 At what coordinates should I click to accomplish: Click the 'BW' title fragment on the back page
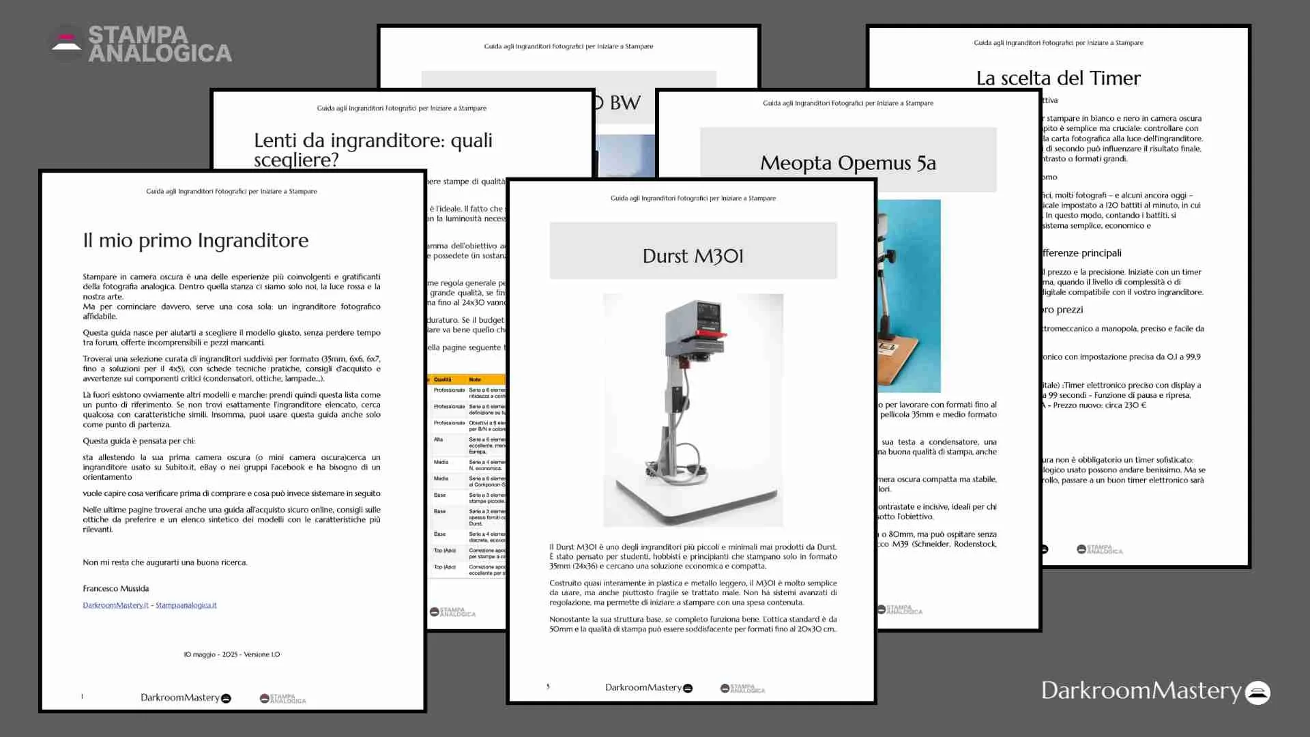click(625, 102)
